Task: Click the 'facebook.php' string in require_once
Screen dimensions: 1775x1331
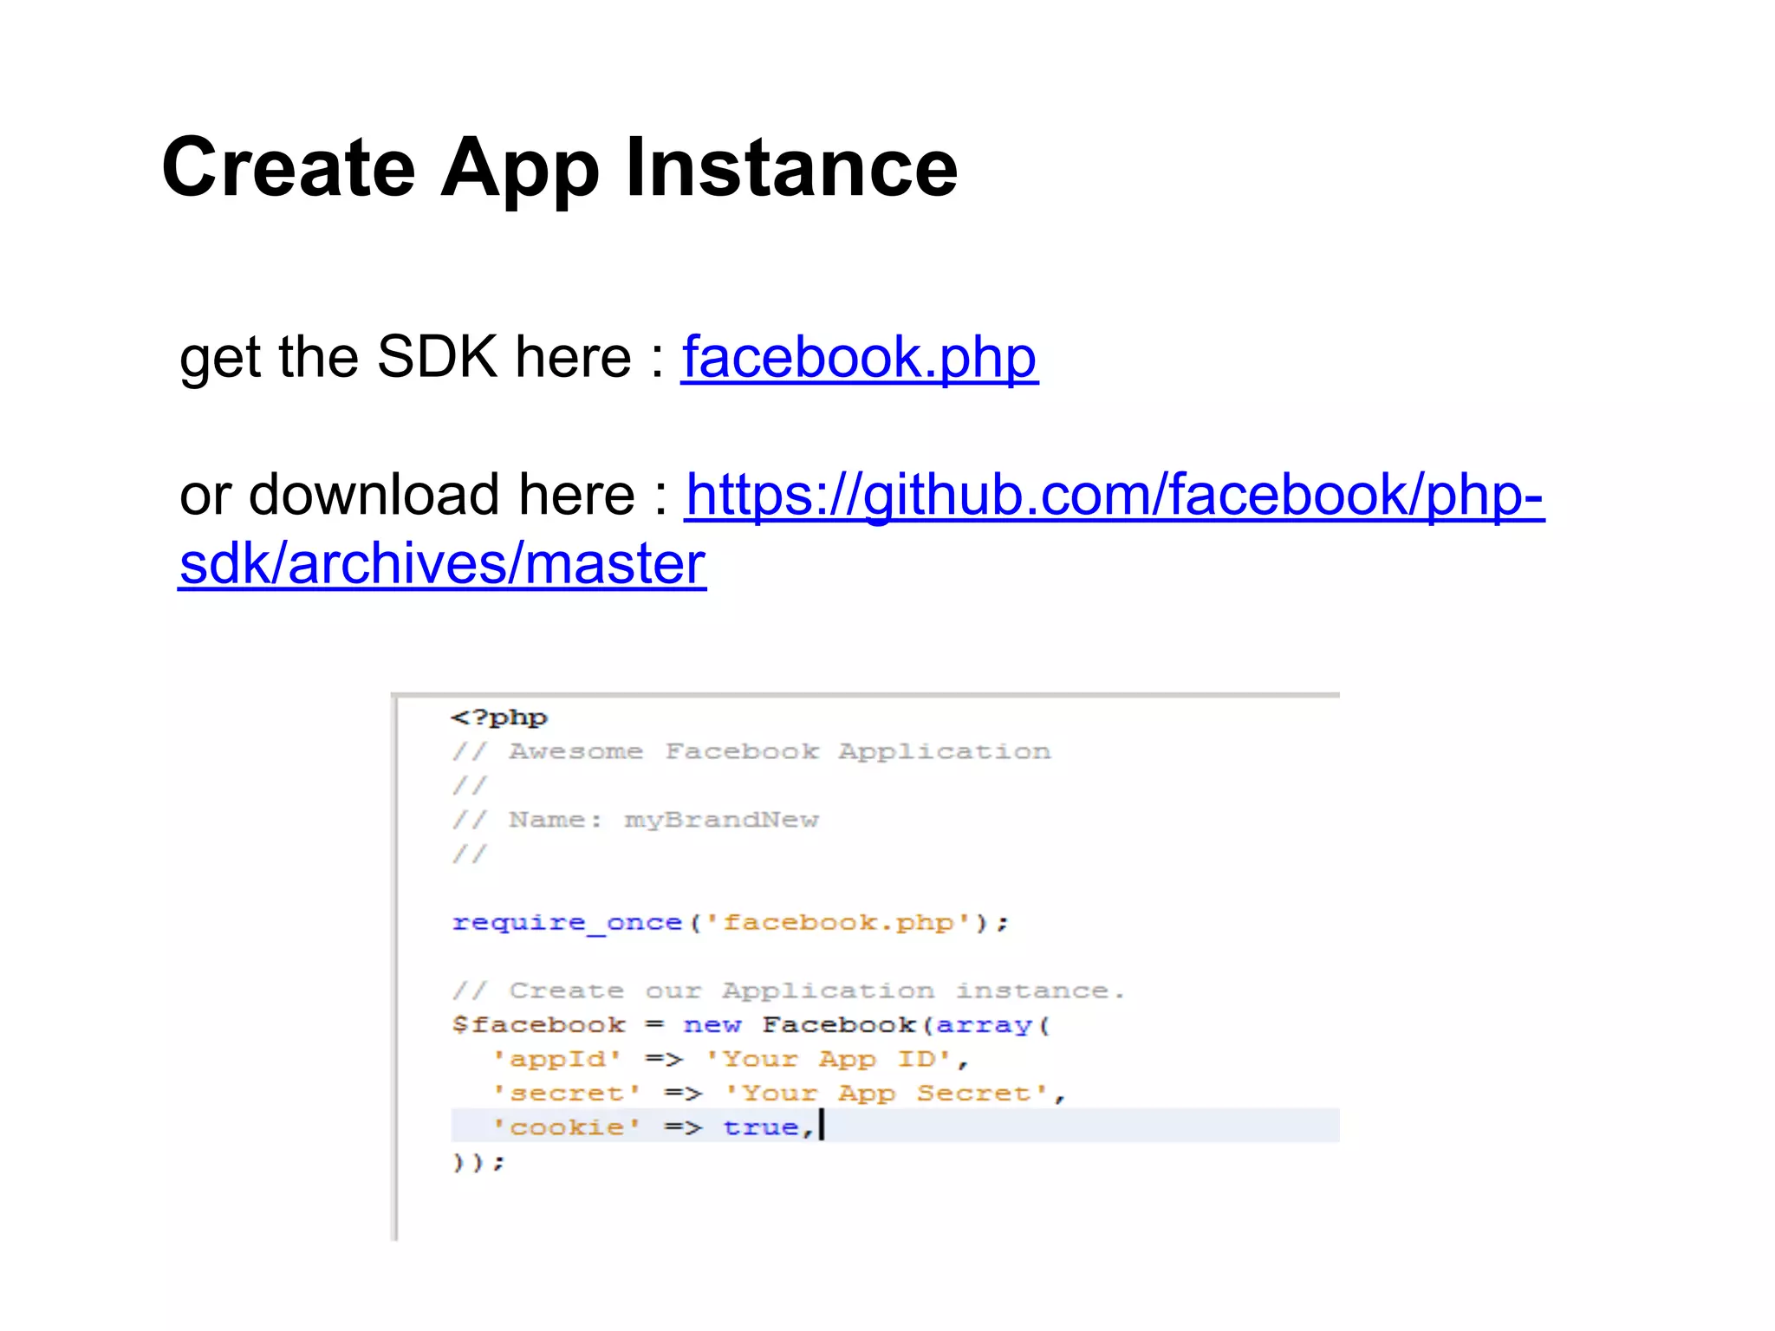Action: coord(837,923)
